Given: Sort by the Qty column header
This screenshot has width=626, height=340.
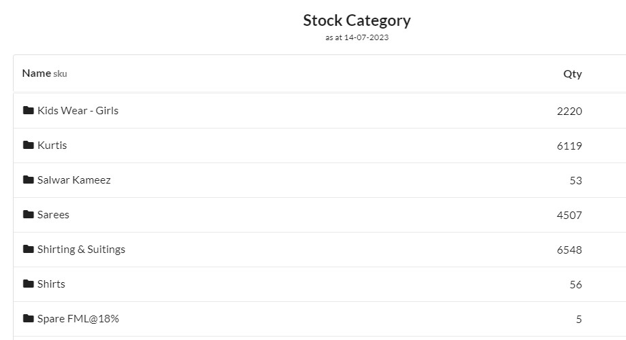Looking at the screenshot, I should click(x=572, y=74).
